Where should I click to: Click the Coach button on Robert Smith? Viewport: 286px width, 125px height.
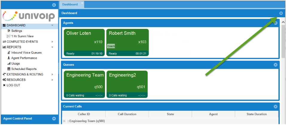(111, 46)
